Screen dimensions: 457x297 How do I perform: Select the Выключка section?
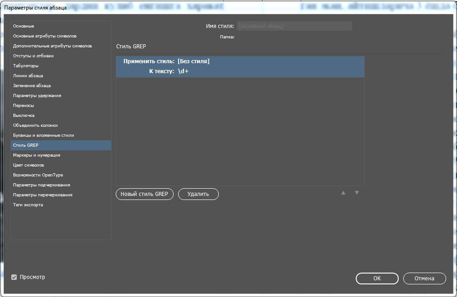pyautogui.click(x=61, y=116)
